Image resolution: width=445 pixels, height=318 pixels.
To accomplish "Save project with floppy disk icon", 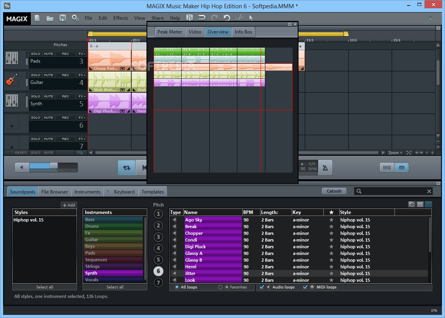I will coord(63,18).
